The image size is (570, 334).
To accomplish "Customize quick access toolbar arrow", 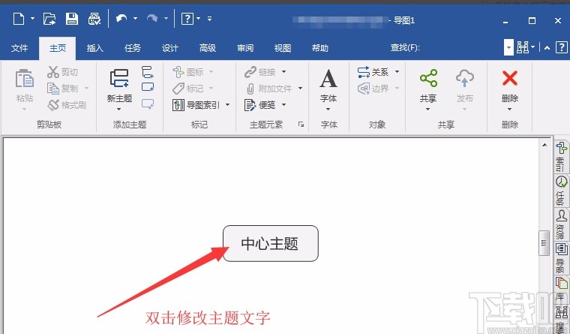I will pos(209,18).
